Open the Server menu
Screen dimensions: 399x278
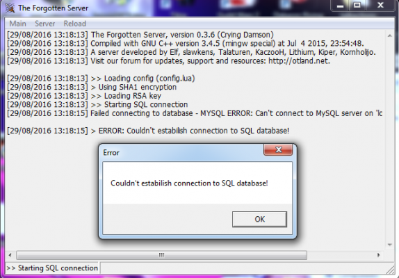pyautogui.click(x=44, y=24)
